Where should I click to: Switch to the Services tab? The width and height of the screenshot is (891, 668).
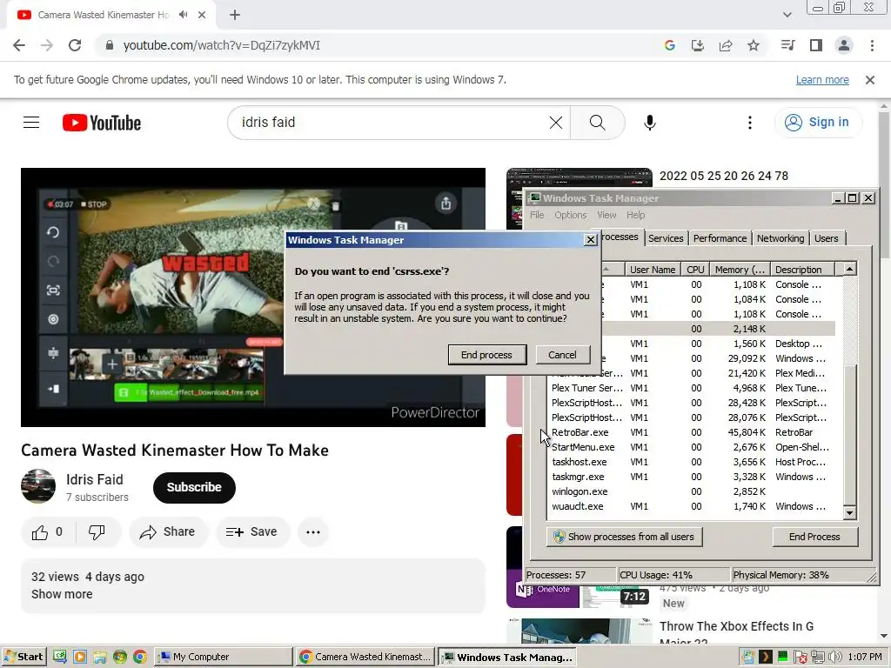tap(666, 238)
